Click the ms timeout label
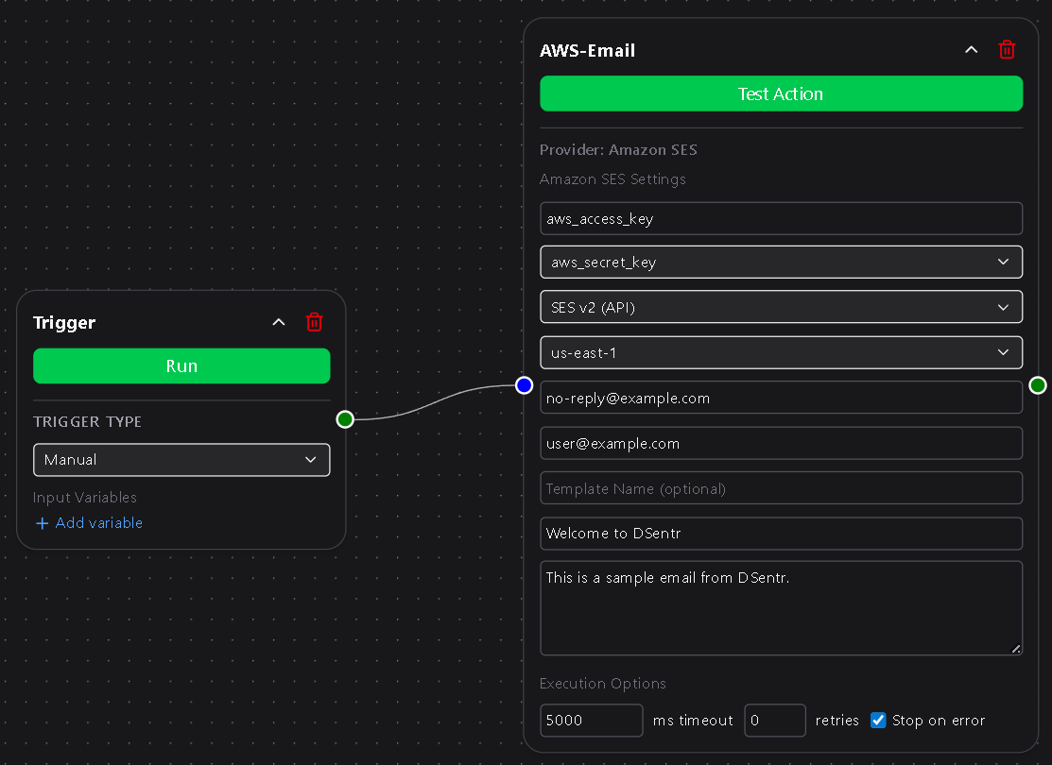The width and height of the screenshot is (1052, 765). (693, 721)
